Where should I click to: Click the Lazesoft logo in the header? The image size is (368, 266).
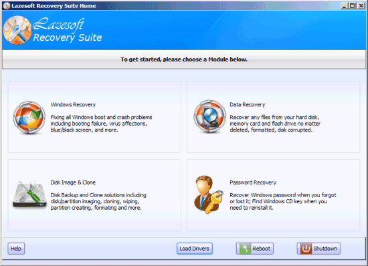17,30
